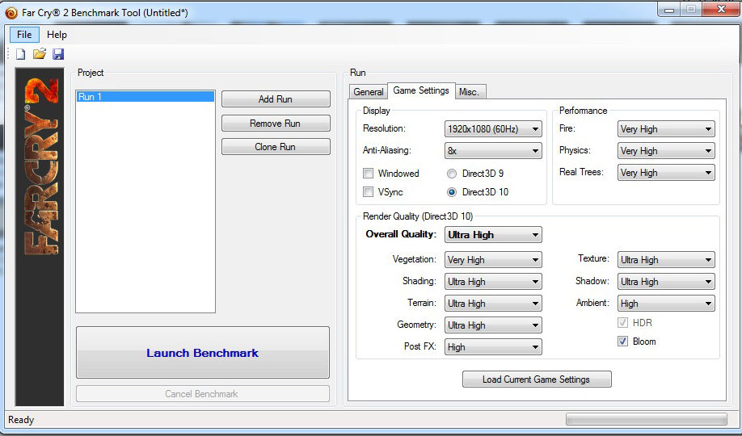
Task: Open the Shadow quality dropdown
Action: point(666,281)
